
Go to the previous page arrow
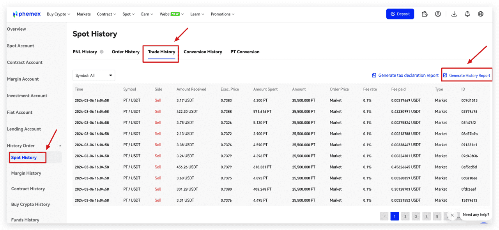pos(384,216)
